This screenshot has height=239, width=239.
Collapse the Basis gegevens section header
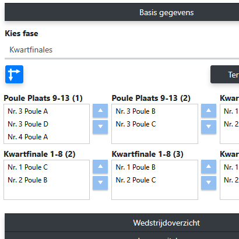(x=122, y=12)
